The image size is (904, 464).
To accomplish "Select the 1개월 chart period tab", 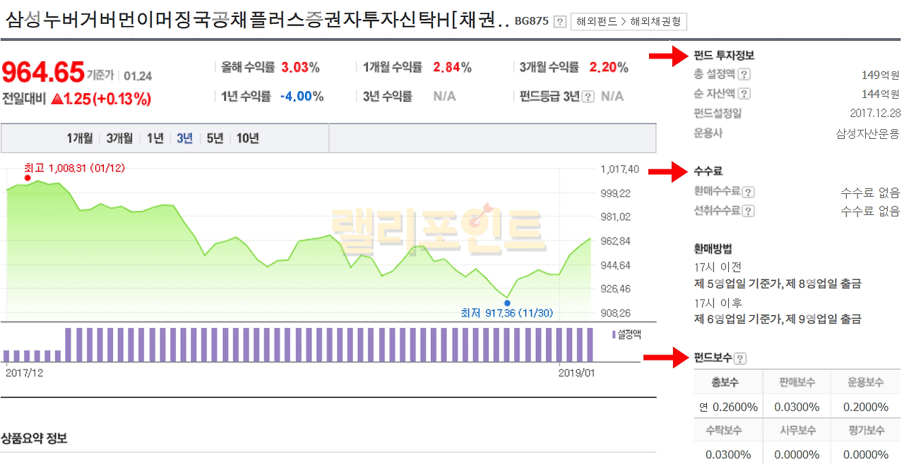I will click(79, 138).
